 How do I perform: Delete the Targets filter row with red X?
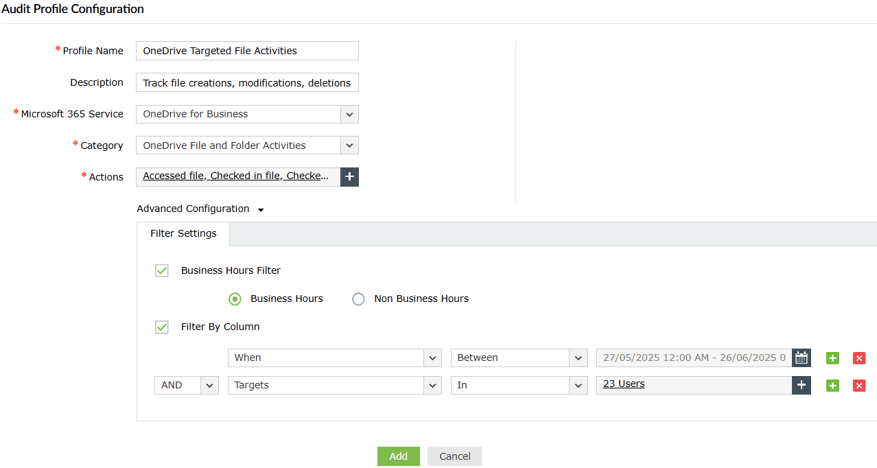858,386
